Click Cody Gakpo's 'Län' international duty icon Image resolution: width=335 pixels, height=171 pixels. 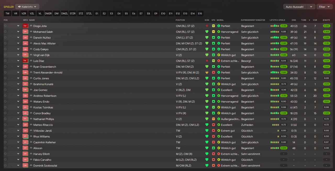pyautogui.click(x=25, y=49)
